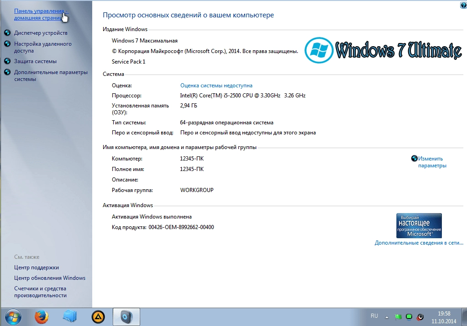This screenshot has height=326, width=467.
Task: Click shield icon beside Изменить параметры
Action: pos(415,158)
